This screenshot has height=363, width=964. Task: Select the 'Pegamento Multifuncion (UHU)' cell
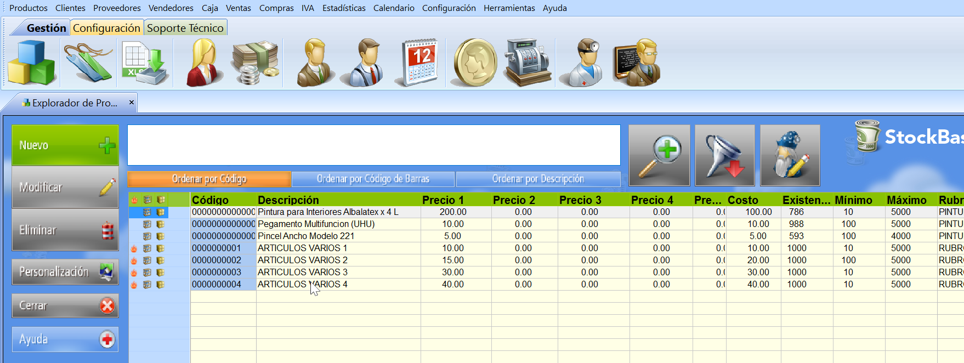[338, 224]
